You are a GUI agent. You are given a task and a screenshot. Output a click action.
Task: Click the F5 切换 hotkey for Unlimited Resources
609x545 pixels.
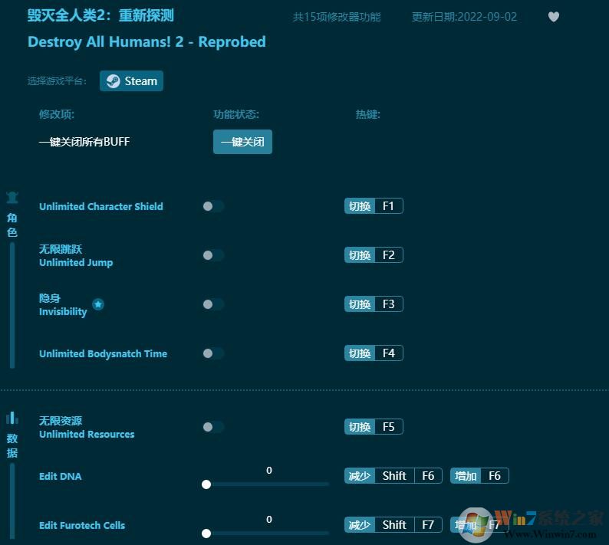(x=374, y=427)
